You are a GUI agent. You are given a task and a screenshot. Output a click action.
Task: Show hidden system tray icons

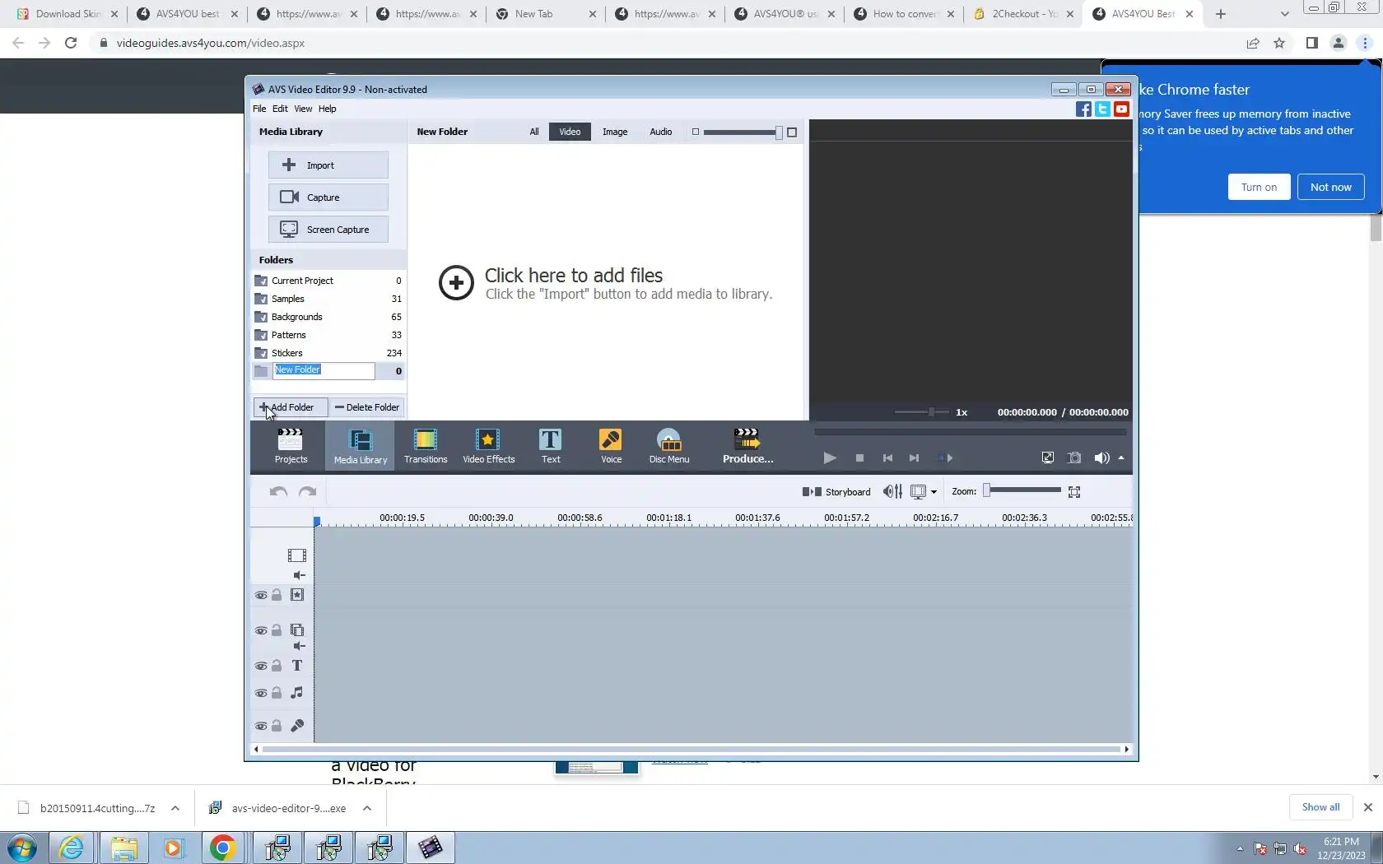click(x=1240, y=848)
